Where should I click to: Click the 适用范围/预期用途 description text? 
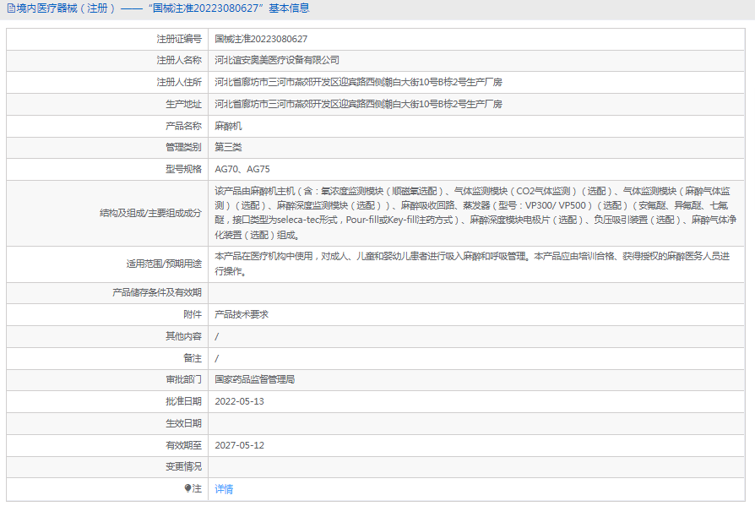473,264
